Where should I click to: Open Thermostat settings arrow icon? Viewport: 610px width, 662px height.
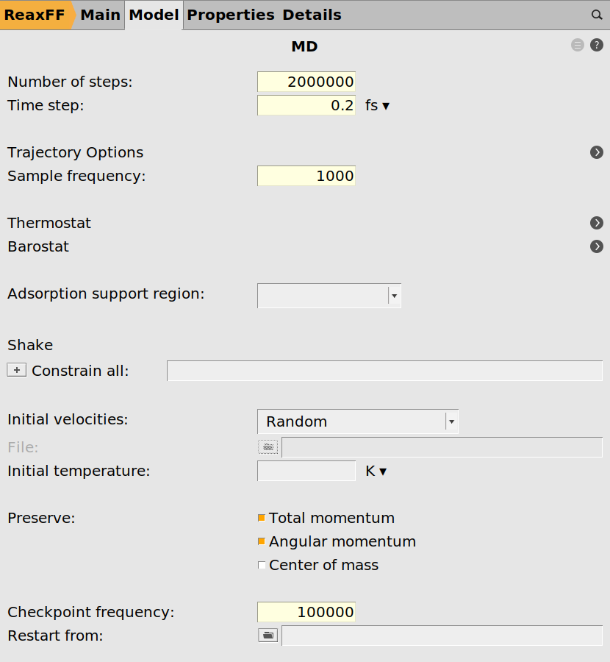point(597,223)
